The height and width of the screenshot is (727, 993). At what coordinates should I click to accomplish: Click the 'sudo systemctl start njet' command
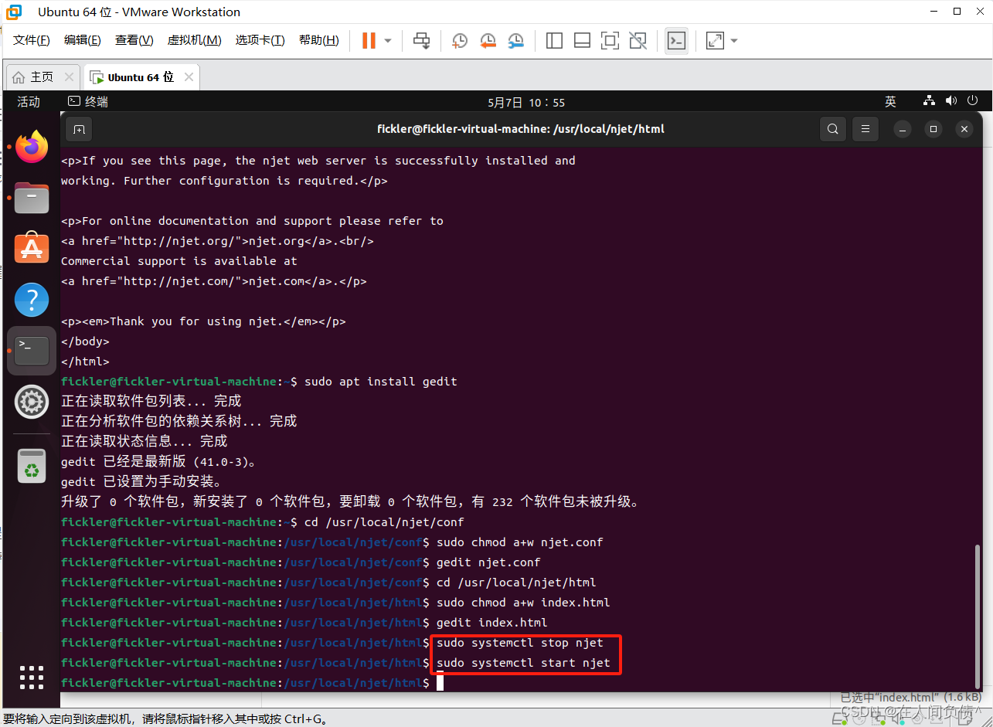(523, 663)
